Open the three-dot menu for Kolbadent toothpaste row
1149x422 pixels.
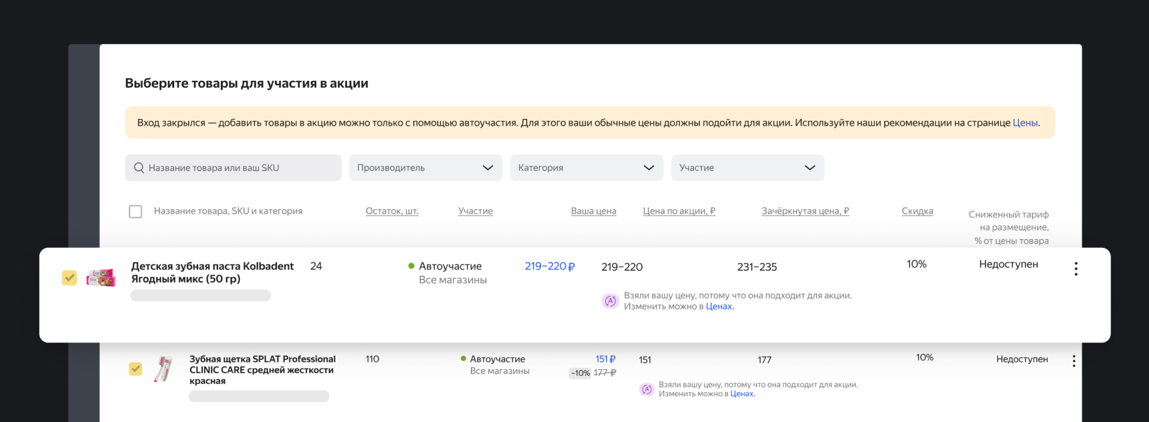1076,269
